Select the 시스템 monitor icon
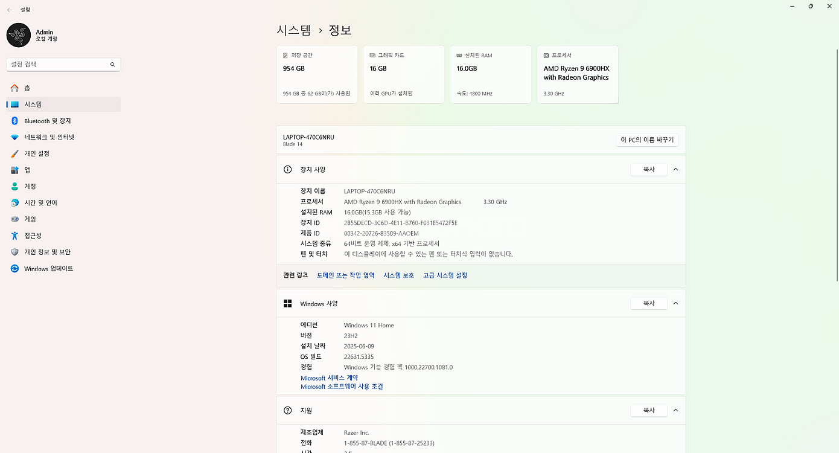Screen dimensions: 839x453 pyautogui.click(x=14, y=104)
